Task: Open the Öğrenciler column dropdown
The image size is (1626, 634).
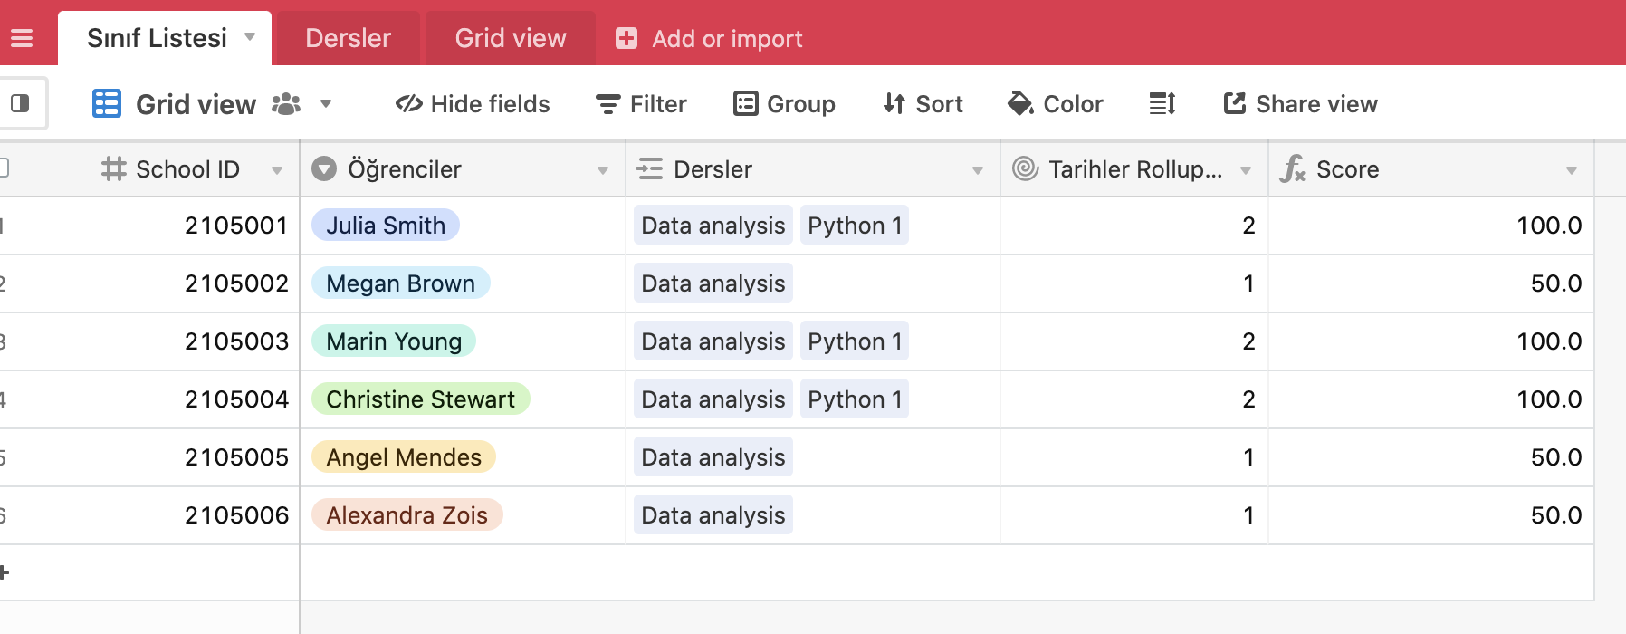Action: pos(603,170)
